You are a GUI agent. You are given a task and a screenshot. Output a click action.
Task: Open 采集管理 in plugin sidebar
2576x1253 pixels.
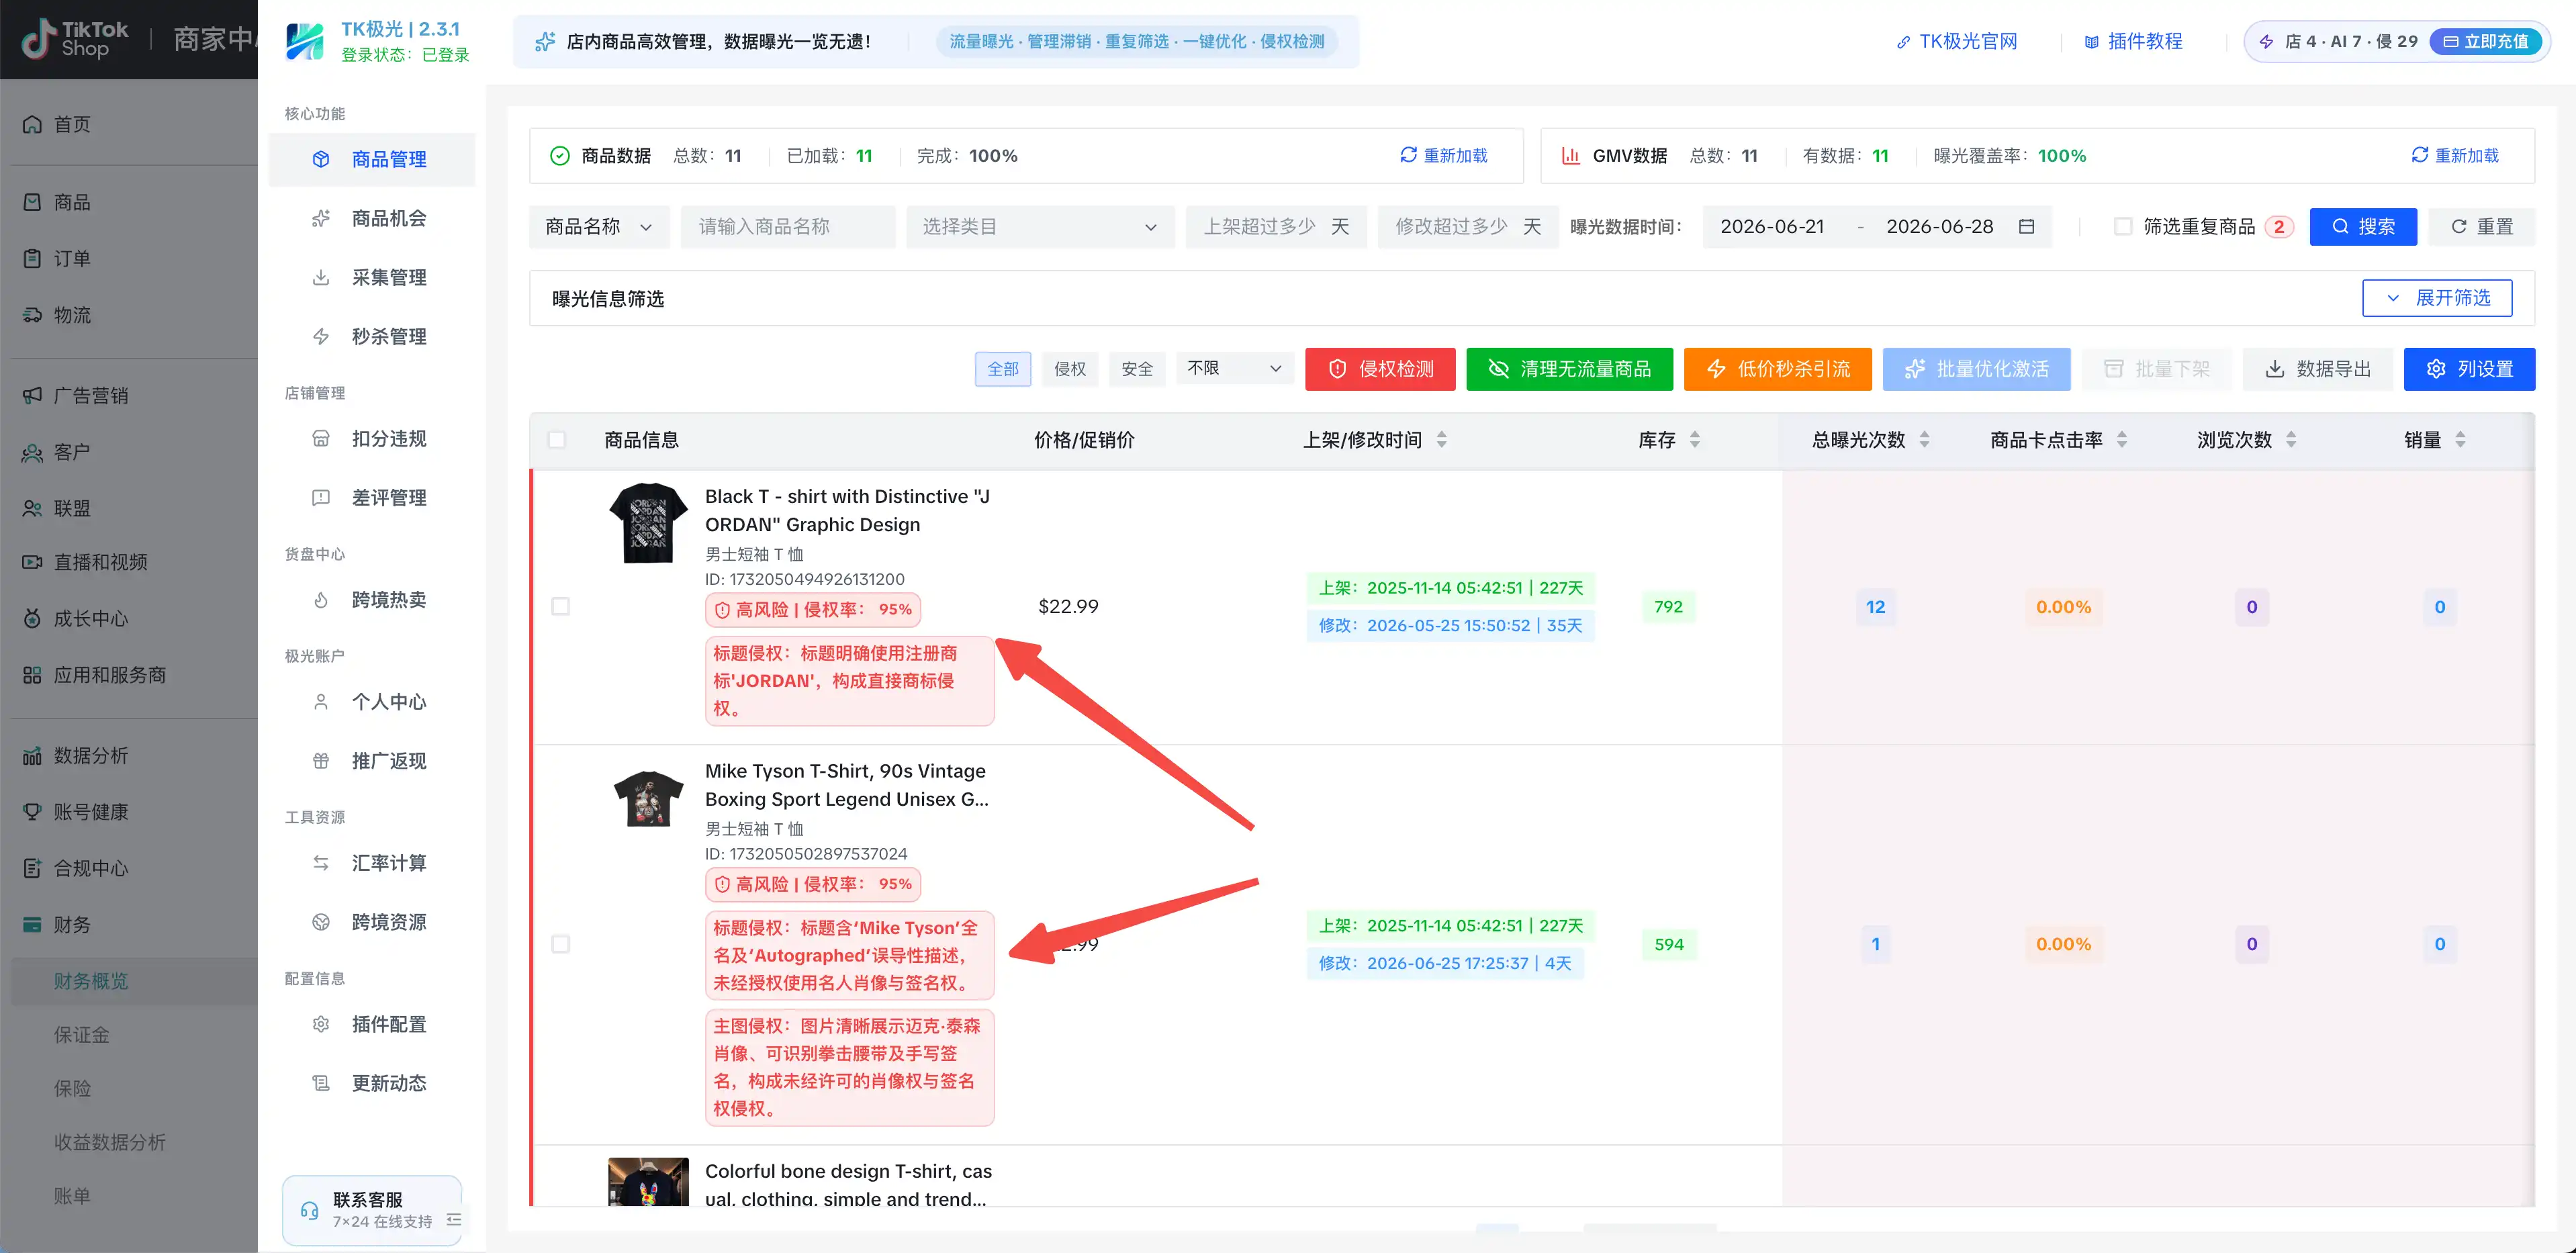click(372, 277)
